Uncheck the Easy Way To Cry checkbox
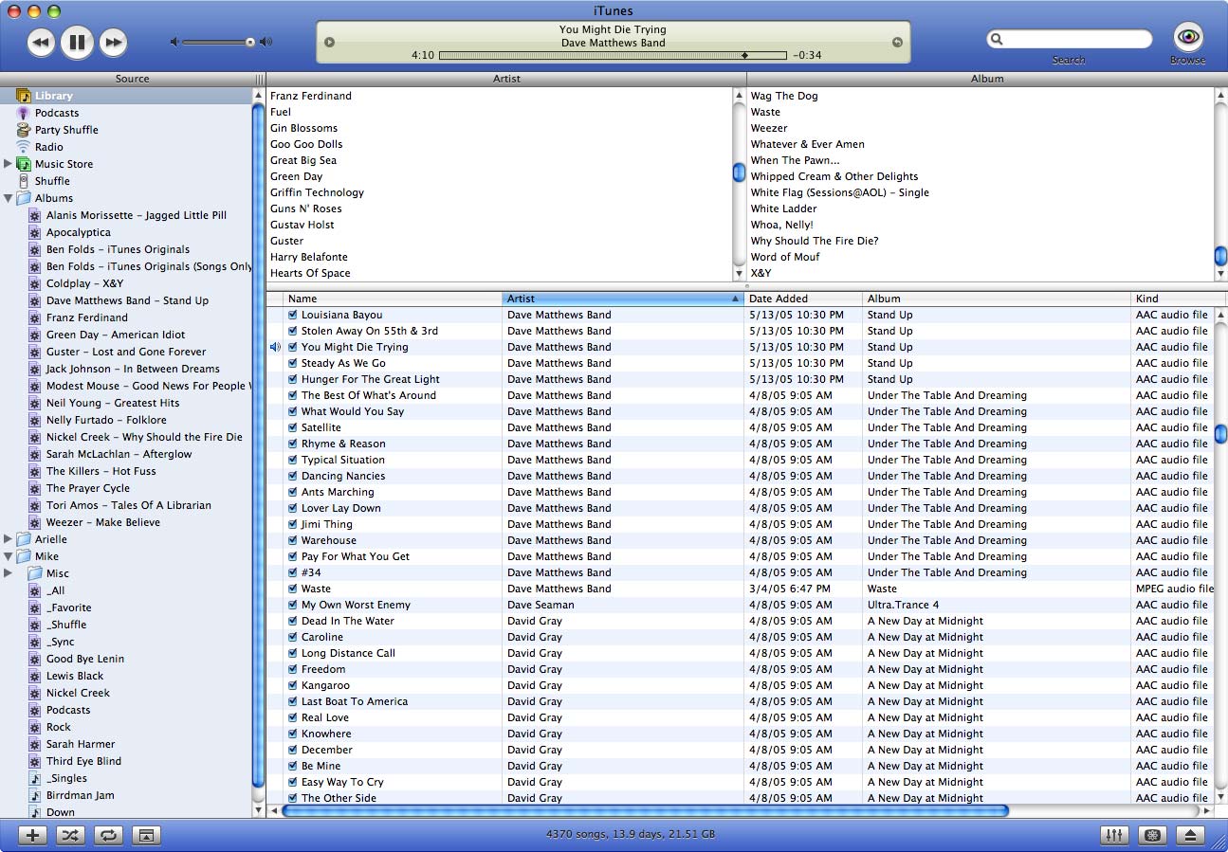The width and height of the screenshot is (1228, 852). [x=293, y=782]
